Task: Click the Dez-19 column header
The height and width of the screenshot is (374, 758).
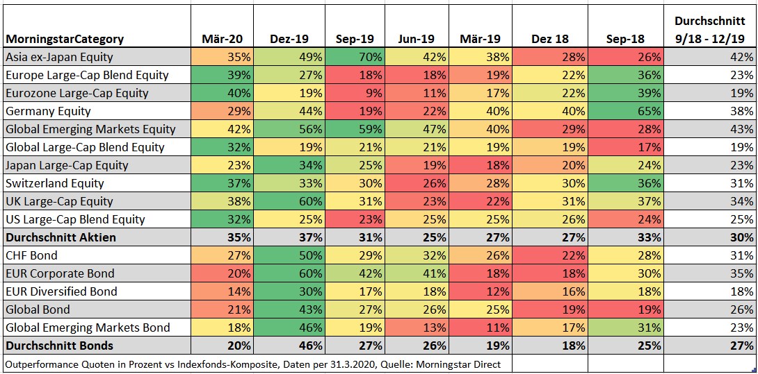Action: pos(289,39)
